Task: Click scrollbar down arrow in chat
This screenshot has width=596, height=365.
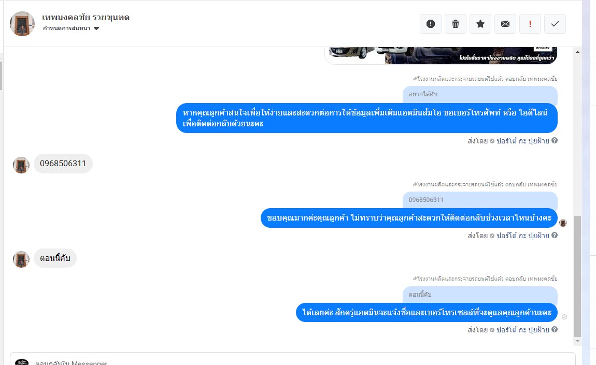Action: [577, 341]
